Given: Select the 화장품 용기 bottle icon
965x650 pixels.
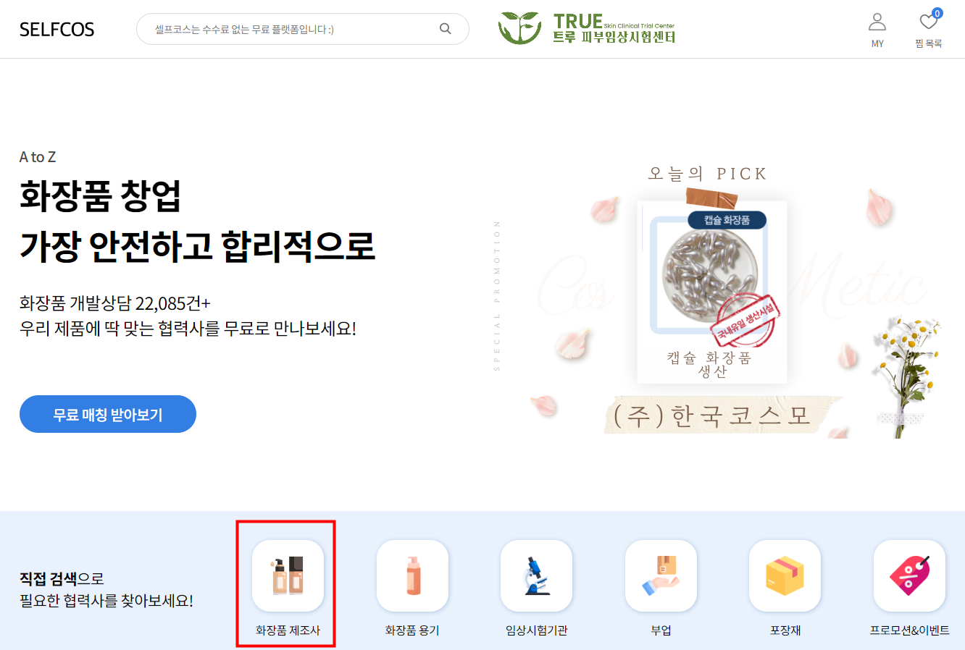Looking at the screenshot, I should 412,575.
